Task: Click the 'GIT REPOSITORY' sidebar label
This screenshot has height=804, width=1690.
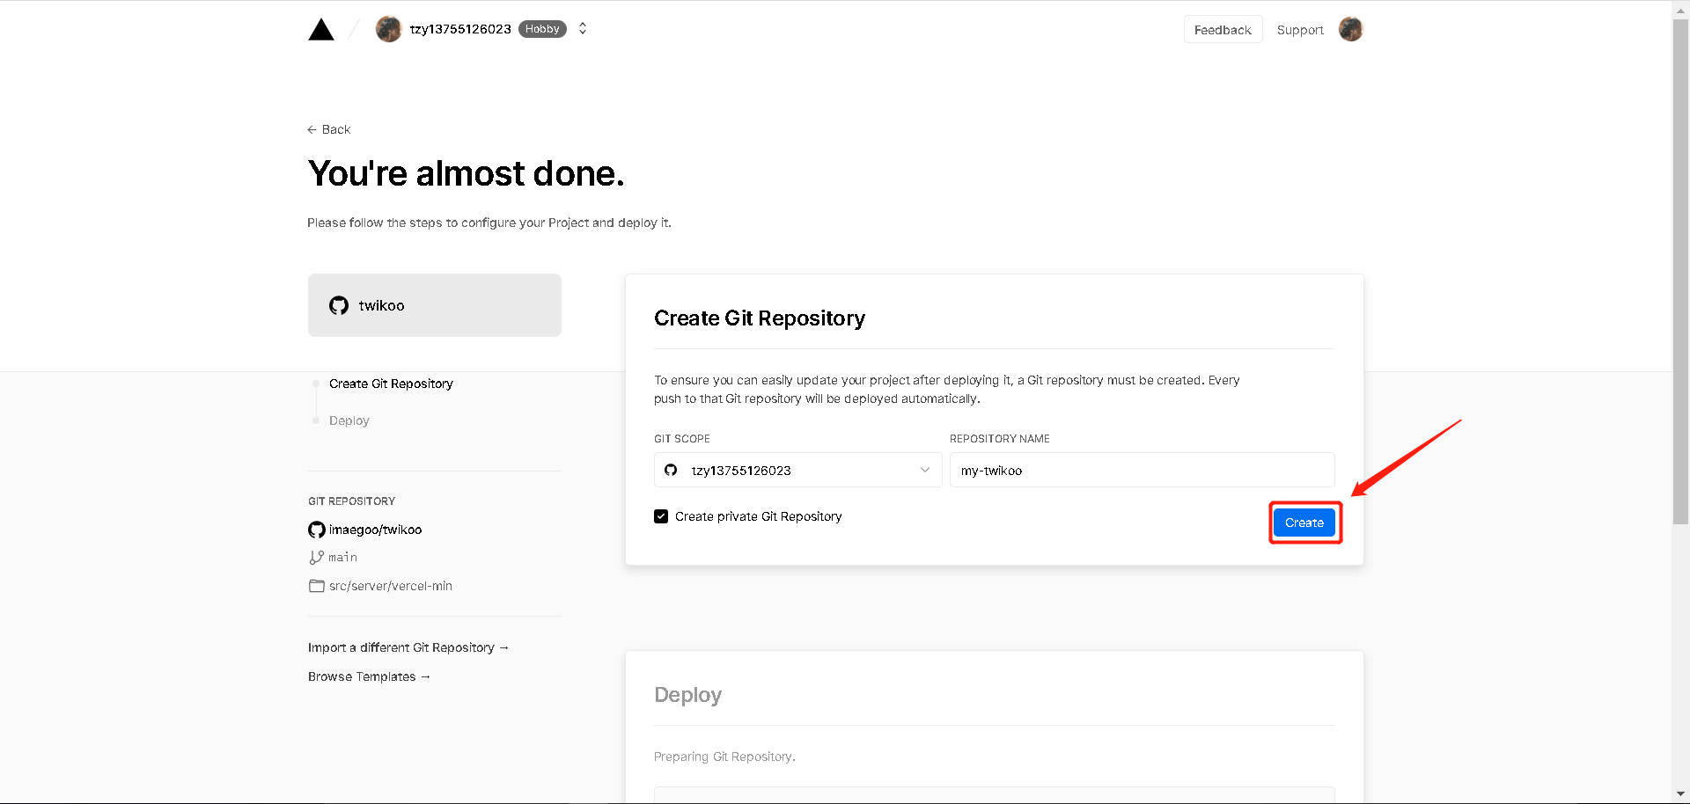Action: [351, 501]
